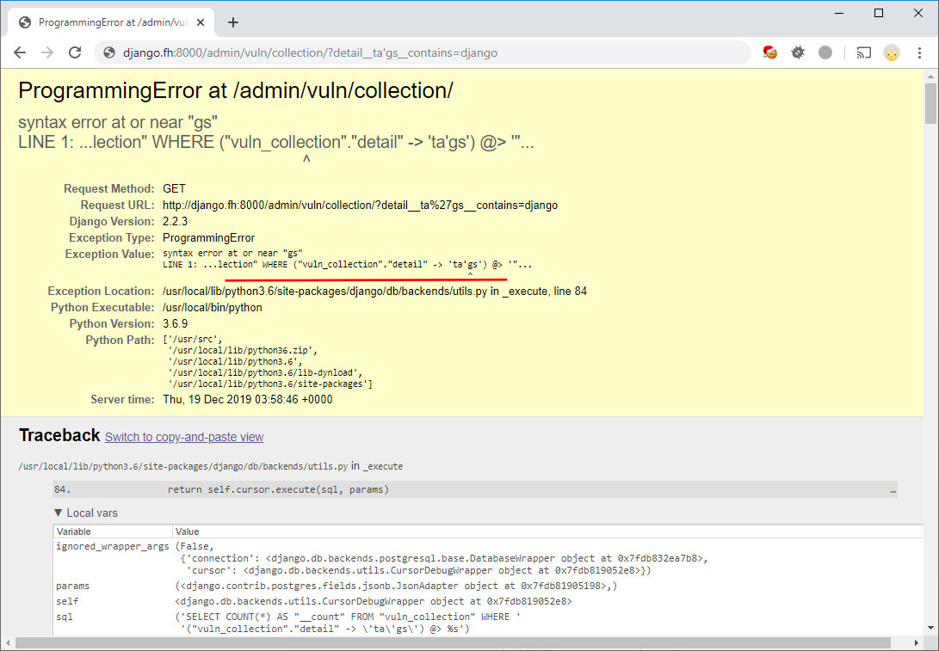This screenshot has height=651, width=939.
Task: Click the site information globe icon
Action: pyautogui.click(x=109, y=52)
